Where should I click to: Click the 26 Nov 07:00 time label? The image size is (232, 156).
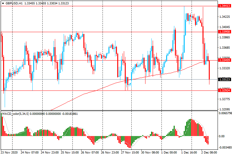[90, 153]
